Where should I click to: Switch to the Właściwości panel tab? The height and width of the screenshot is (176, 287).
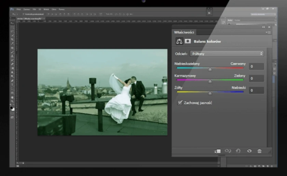[184, 32]
